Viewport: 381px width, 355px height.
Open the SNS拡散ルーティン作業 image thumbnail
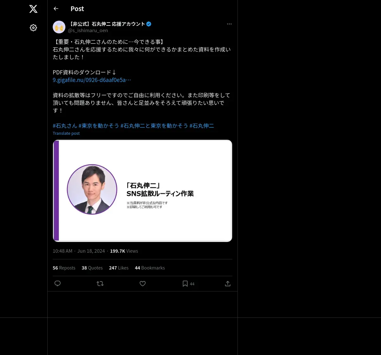143,191
